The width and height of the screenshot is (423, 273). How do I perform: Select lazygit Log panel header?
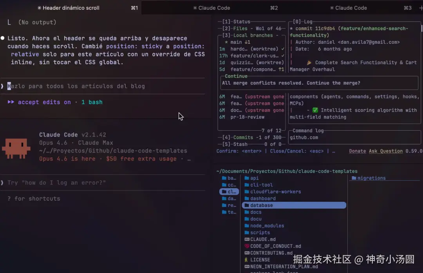pos(303,22)
